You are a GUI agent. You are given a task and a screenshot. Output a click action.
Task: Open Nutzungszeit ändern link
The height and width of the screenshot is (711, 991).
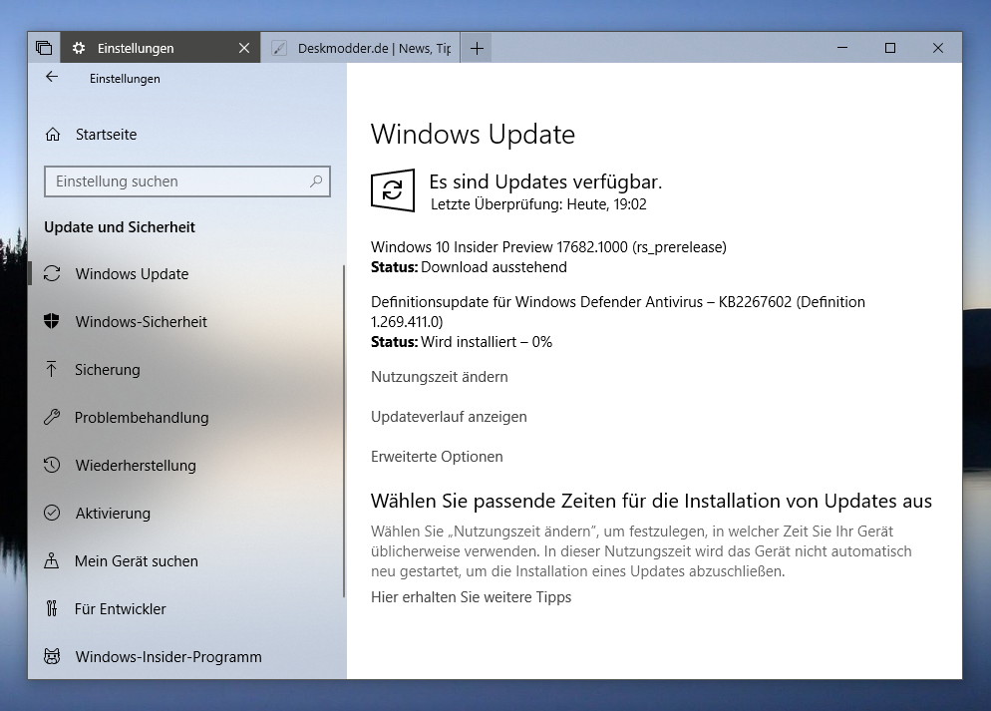coord(440,377)
